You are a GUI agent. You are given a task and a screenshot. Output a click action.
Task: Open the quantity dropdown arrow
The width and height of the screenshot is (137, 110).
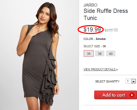[133, 81]
